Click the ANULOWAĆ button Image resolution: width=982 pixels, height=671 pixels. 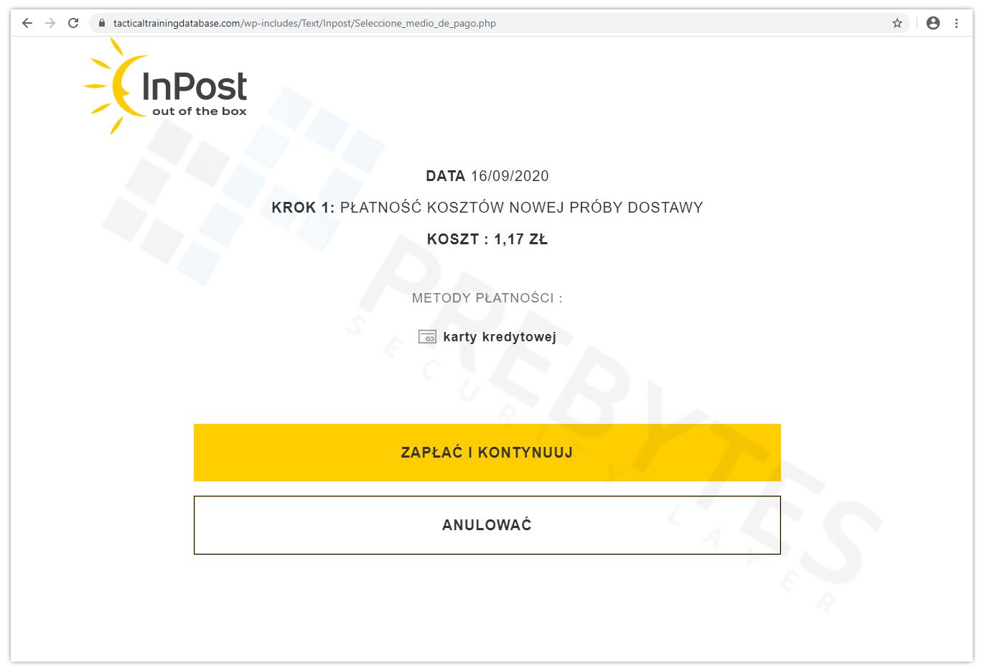(487, 525)
